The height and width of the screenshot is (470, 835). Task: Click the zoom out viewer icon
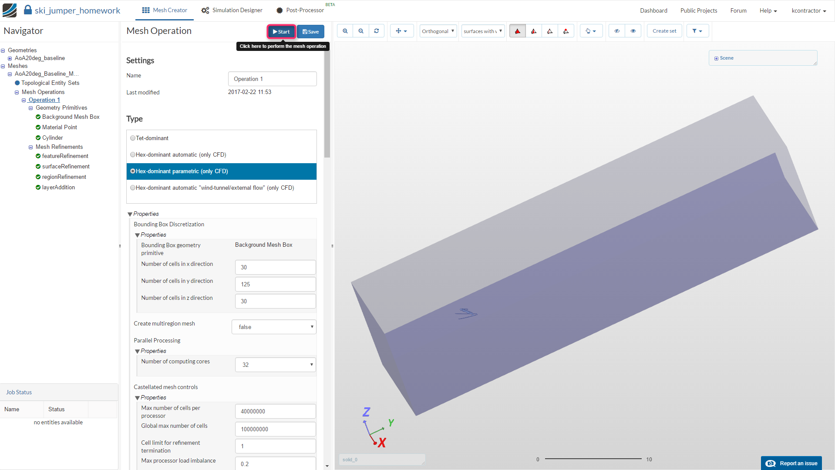(361, 31)
